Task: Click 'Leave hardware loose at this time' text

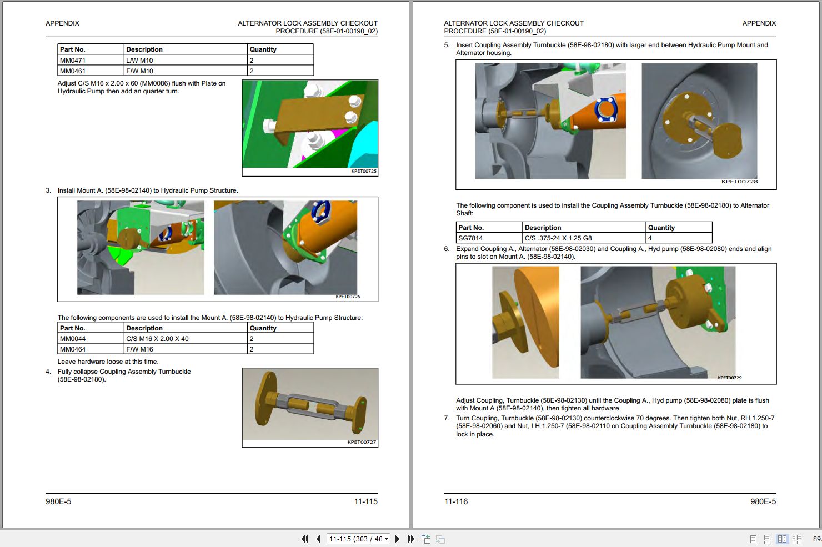Action: point(108,362)
